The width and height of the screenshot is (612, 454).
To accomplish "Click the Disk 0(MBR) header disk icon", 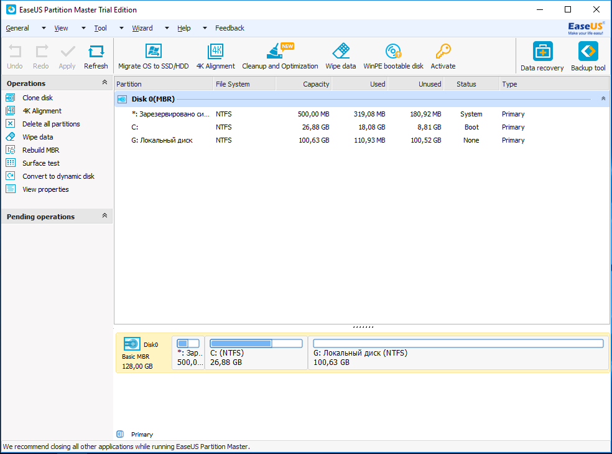I will point(122,99).
